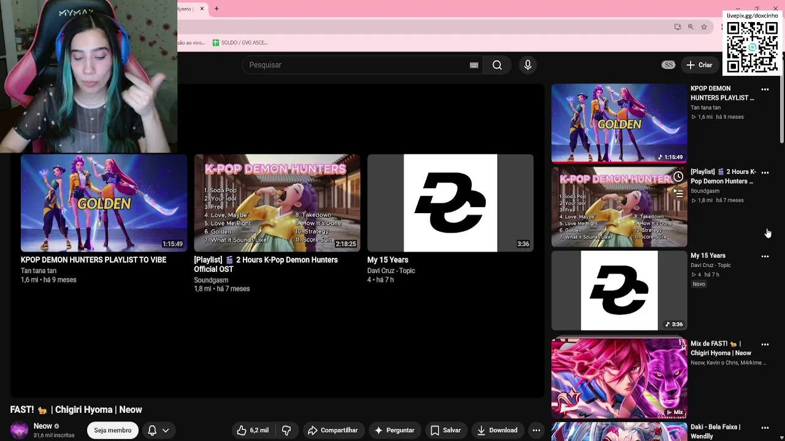Viewport: 785px width, 441px height.
Task: Click the SS badge near Criar
Action: tap(668, 65)
